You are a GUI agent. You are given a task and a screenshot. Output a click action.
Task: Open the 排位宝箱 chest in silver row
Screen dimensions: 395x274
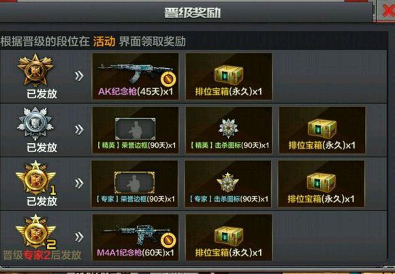322,129
